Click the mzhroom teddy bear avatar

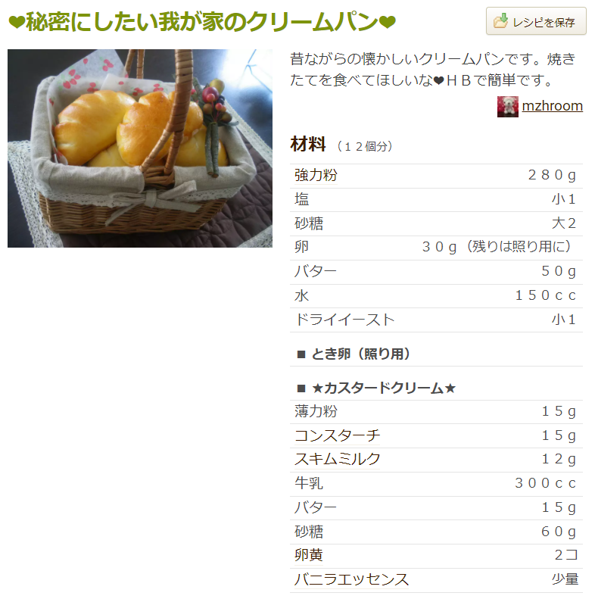(x=507, y=107)
